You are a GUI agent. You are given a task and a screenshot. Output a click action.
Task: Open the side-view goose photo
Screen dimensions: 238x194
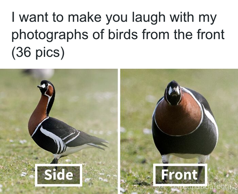tap(59, 131)
